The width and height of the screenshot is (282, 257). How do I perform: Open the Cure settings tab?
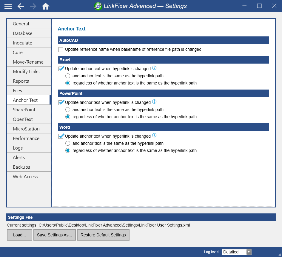click(x=29, y=52)
